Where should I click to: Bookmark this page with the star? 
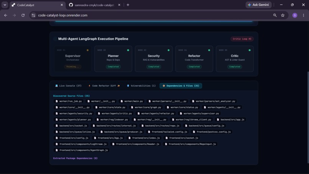point(283,15)
